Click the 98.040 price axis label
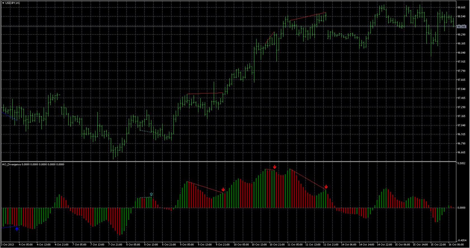This screenshot has height=248, width=470. click(x=461, y=53)
